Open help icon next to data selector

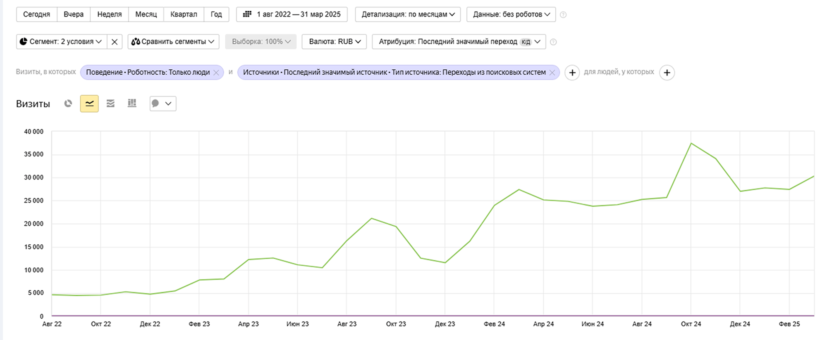pos(563,15)
